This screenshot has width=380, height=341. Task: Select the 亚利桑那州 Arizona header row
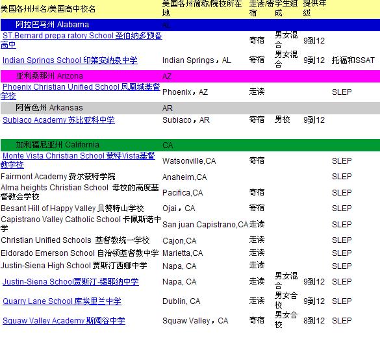coord(190,77)
